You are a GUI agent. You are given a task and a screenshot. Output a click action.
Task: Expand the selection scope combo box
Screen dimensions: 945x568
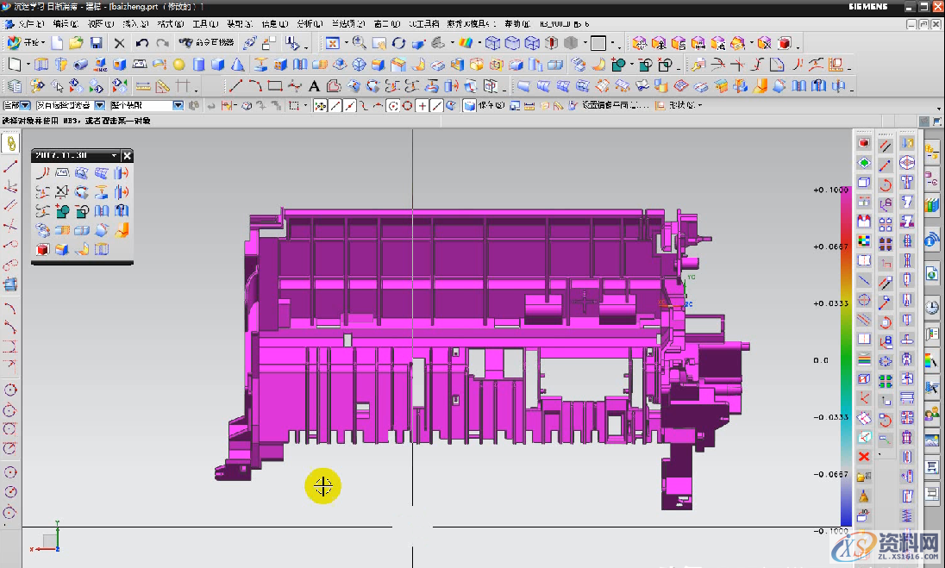click(178, 105)
